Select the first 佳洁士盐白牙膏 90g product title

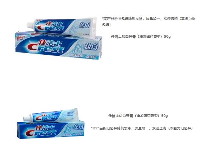pos(141,37)
